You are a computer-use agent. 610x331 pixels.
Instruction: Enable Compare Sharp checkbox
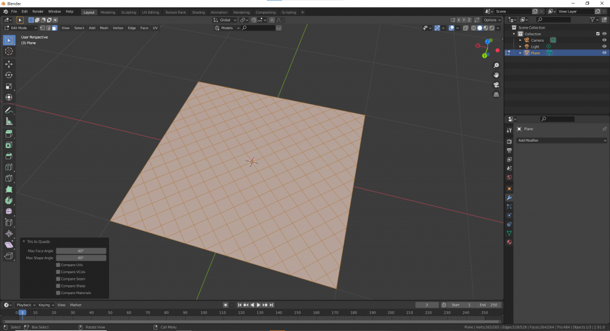pyautogui.click(x=58, y=286)
